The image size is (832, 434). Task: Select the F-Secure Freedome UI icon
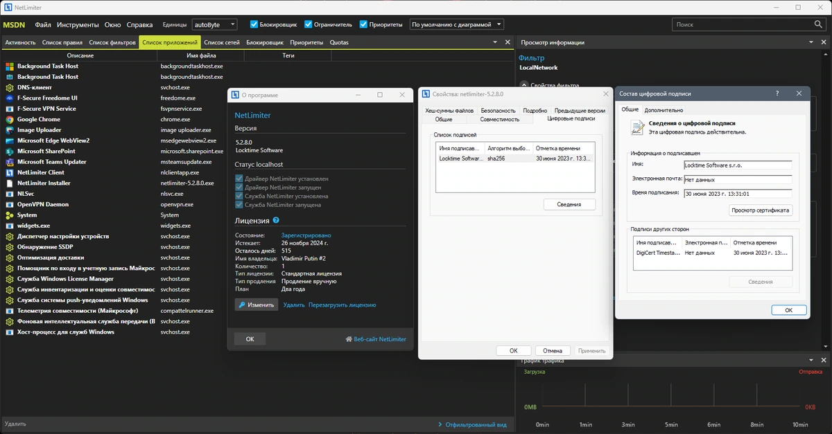pos(10,98)
